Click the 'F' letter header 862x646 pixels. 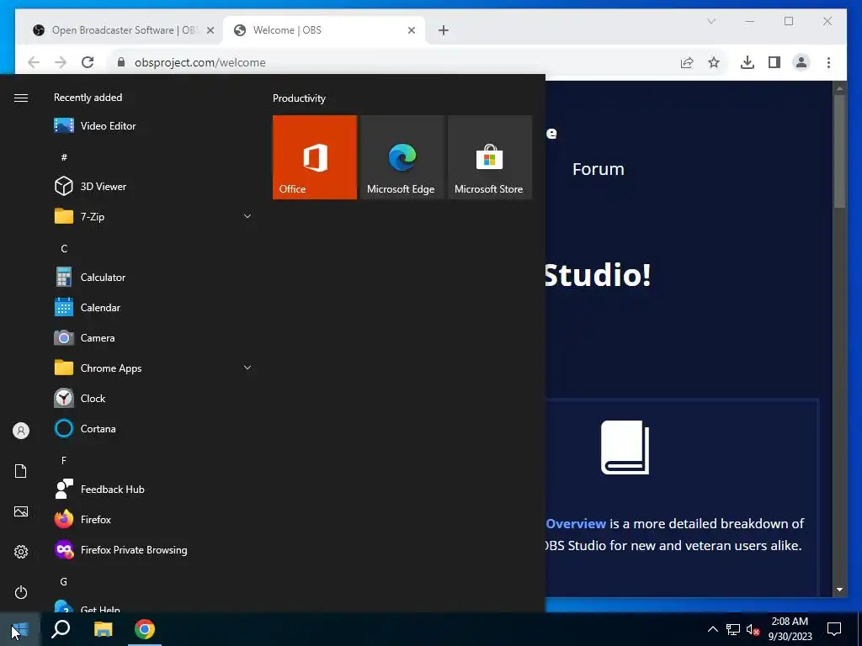(x=64, y=460)
